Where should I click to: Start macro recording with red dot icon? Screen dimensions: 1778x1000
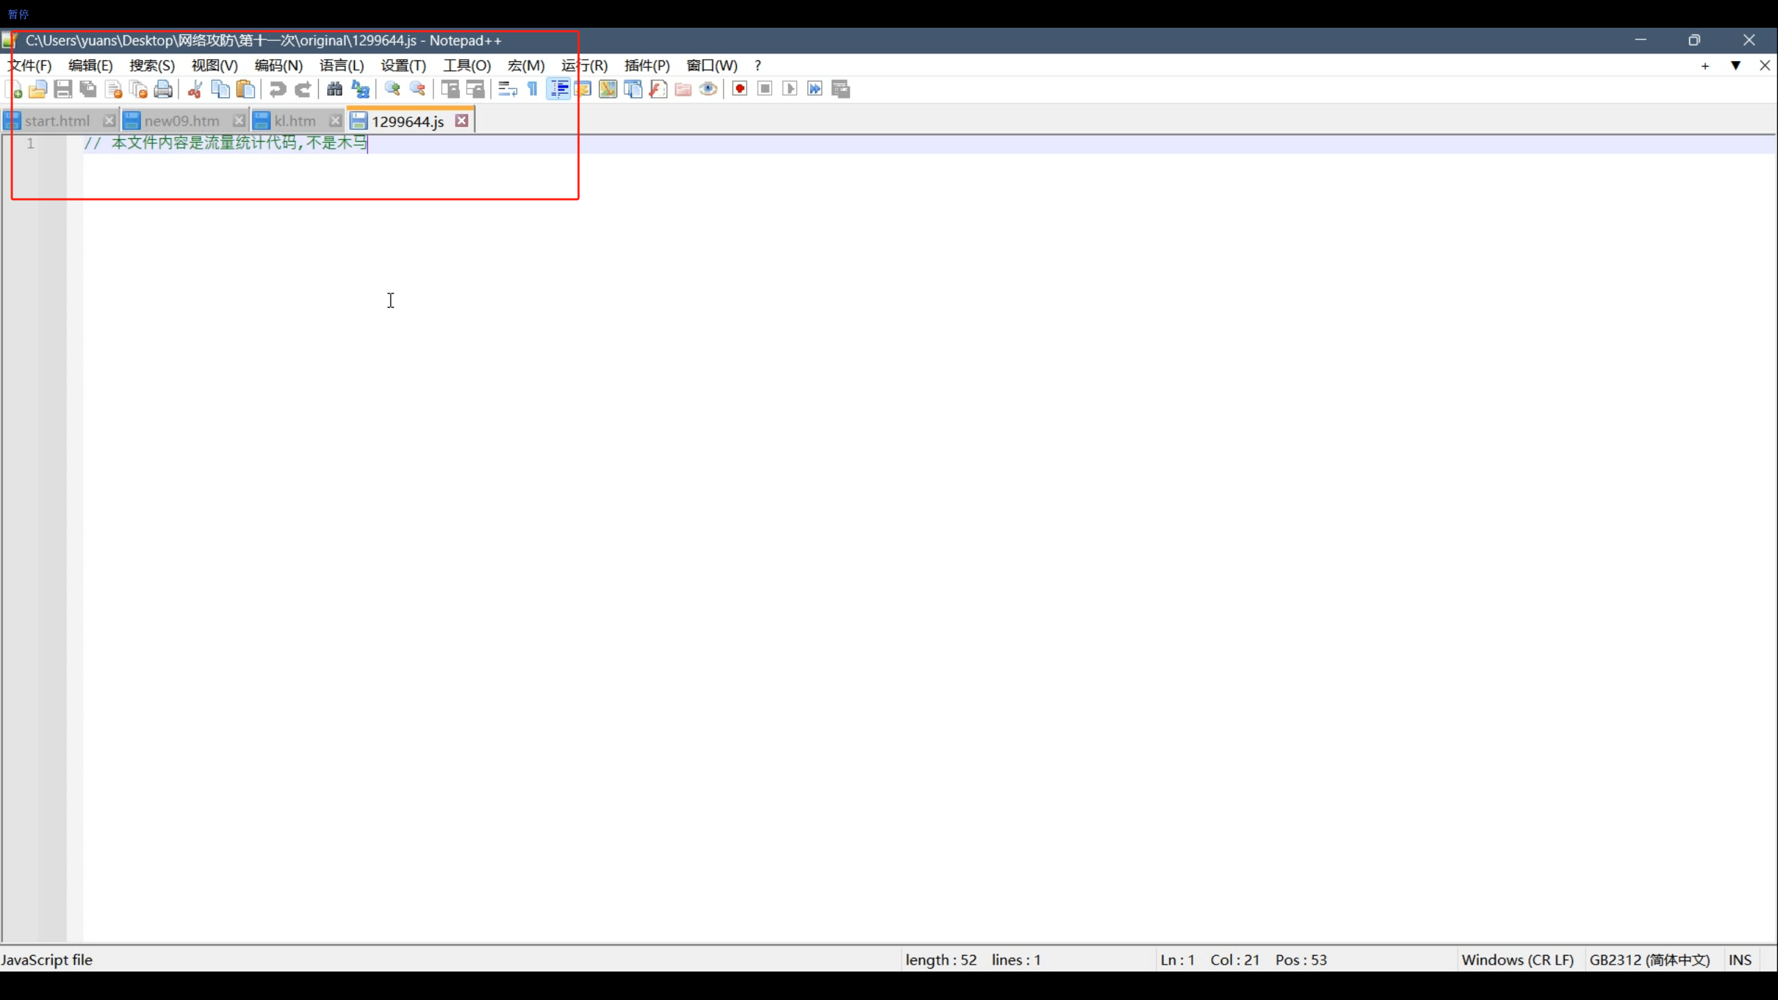point(740,89)
